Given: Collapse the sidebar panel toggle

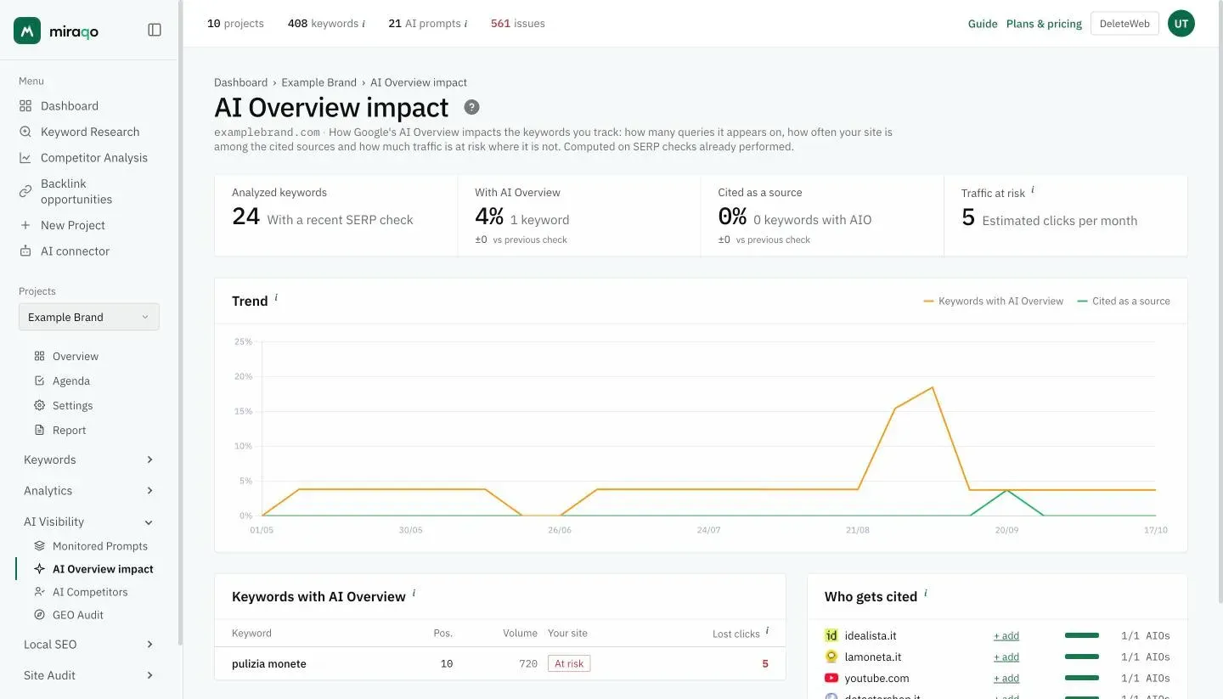Looking at the screenshot, I should [155, 30].
